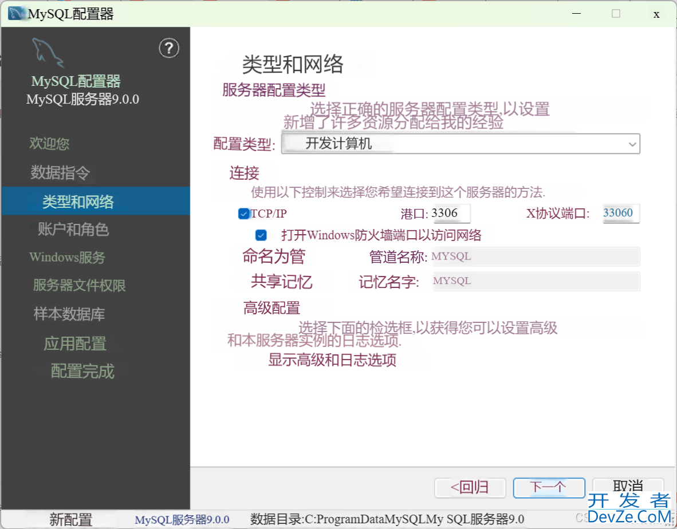Click the 数据目录 path in status bar
This screenshot has width=677, height=529.
coord(387,519)
